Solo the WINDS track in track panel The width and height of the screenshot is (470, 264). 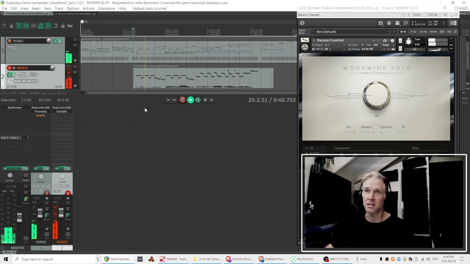(75, 72)
